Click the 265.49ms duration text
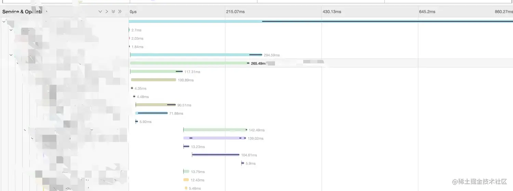This screenshot has width=513, height=191. coord(259,64)
